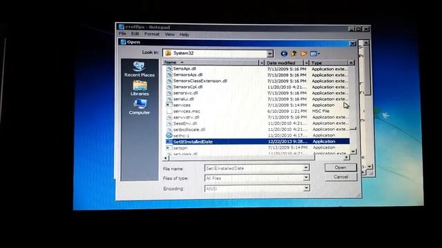Click Notepad window vertical scrollbar up arrow
Image resolution: width=442 pixels, height=248 pixels.
(x=366, y=43)
